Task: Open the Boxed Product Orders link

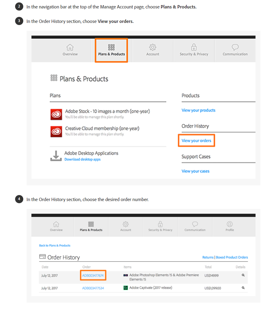Action: coord(232,257)
